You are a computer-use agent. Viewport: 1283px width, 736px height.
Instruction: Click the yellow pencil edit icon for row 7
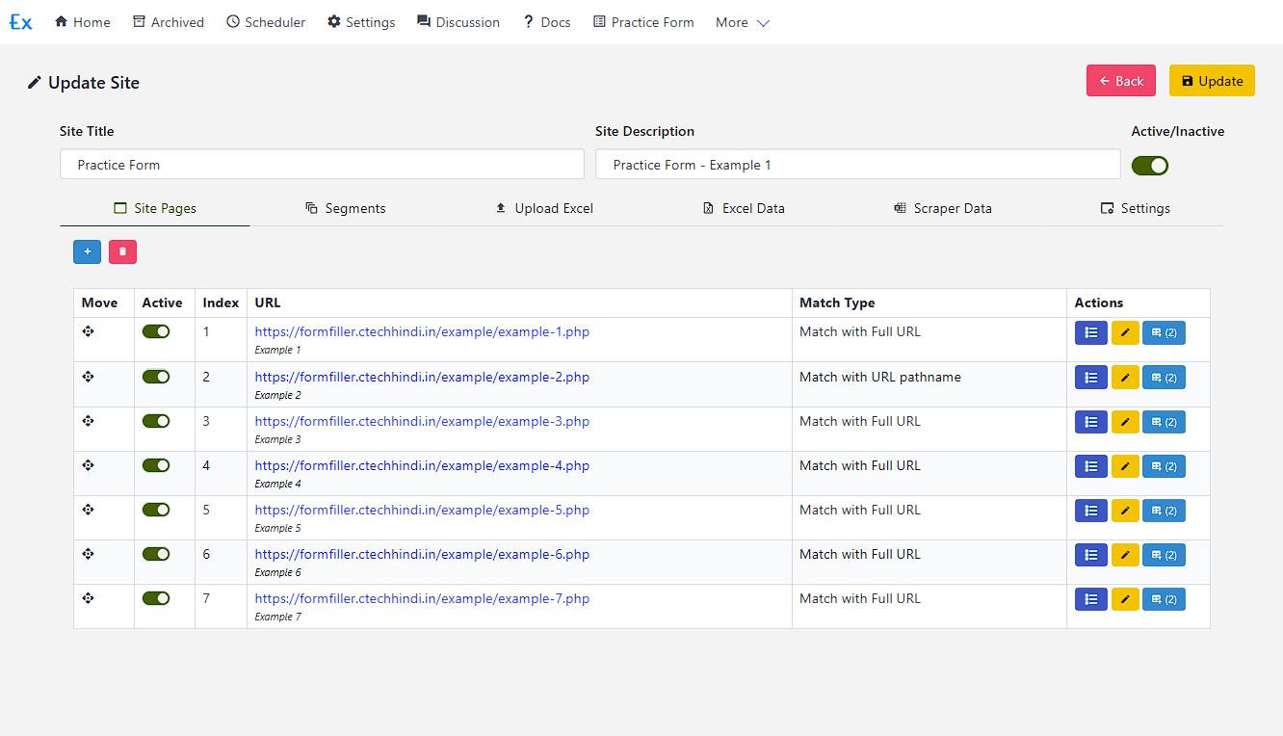tap(1124, 599)
